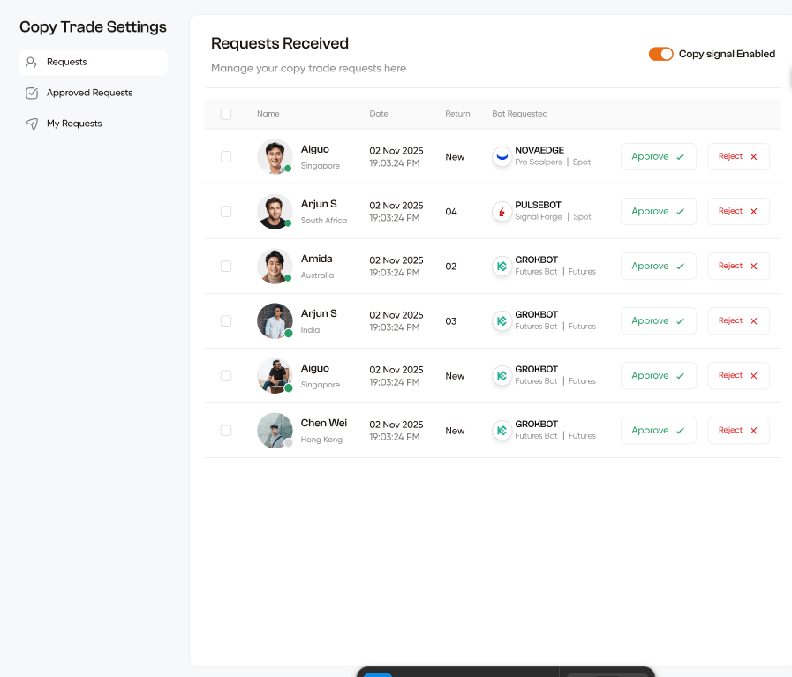Click the Date column header

coord(379,114)
